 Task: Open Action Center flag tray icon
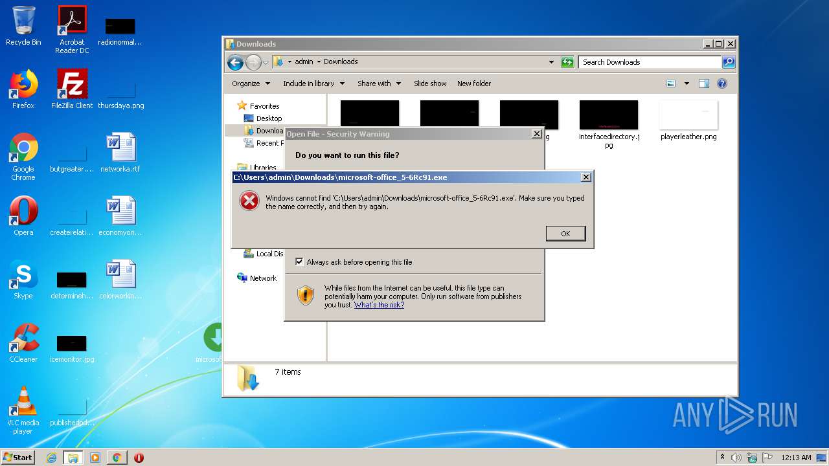[767, 458]
